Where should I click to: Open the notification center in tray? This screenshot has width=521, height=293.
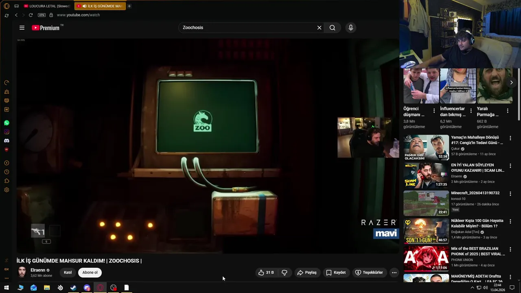click(x=512, y=288)
